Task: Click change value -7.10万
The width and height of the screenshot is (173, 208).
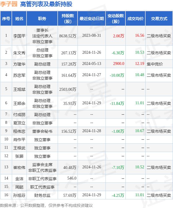Action: (x=118, y=167)
